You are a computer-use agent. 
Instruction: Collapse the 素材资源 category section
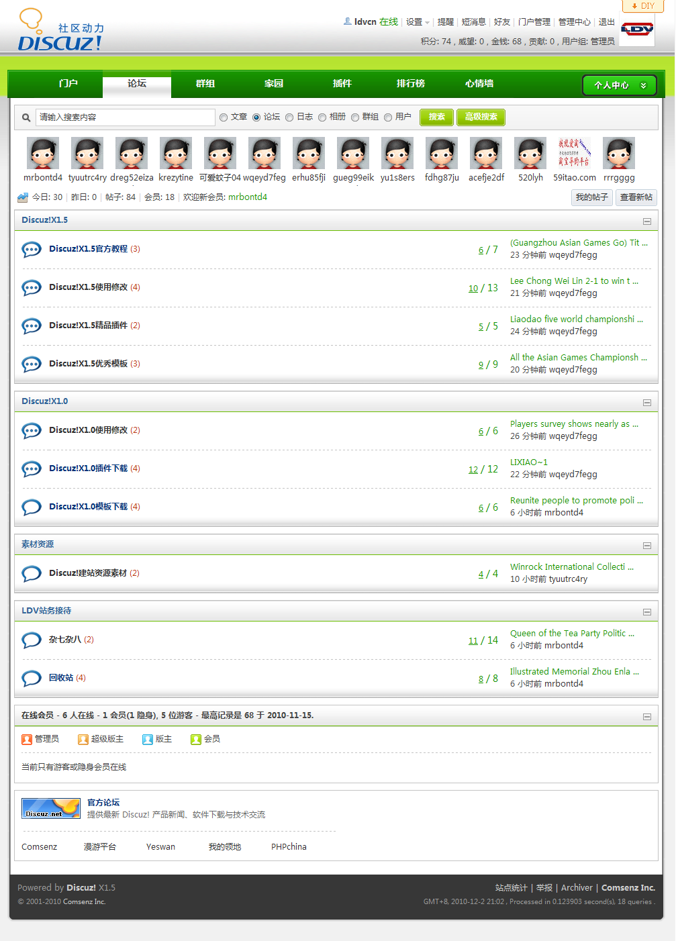point(647,546)
